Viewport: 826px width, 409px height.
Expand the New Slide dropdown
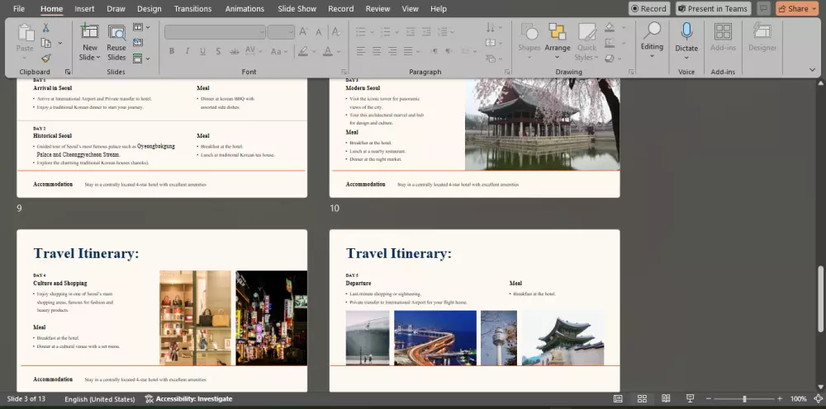pyautogui.click(x=89, y=58)
